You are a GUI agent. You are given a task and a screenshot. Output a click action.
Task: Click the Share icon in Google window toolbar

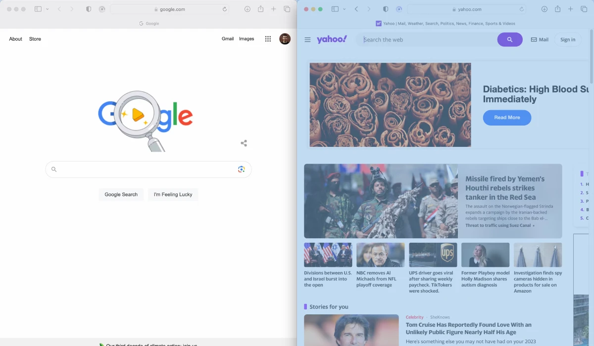260,9
